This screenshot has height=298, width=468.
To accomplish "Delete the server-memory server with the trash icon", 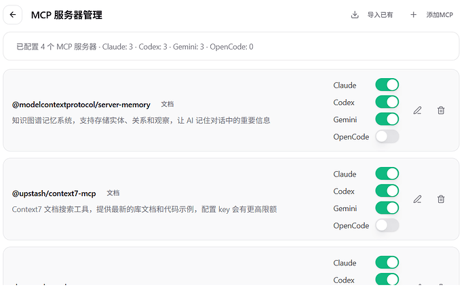I will (x=441, y=111).
